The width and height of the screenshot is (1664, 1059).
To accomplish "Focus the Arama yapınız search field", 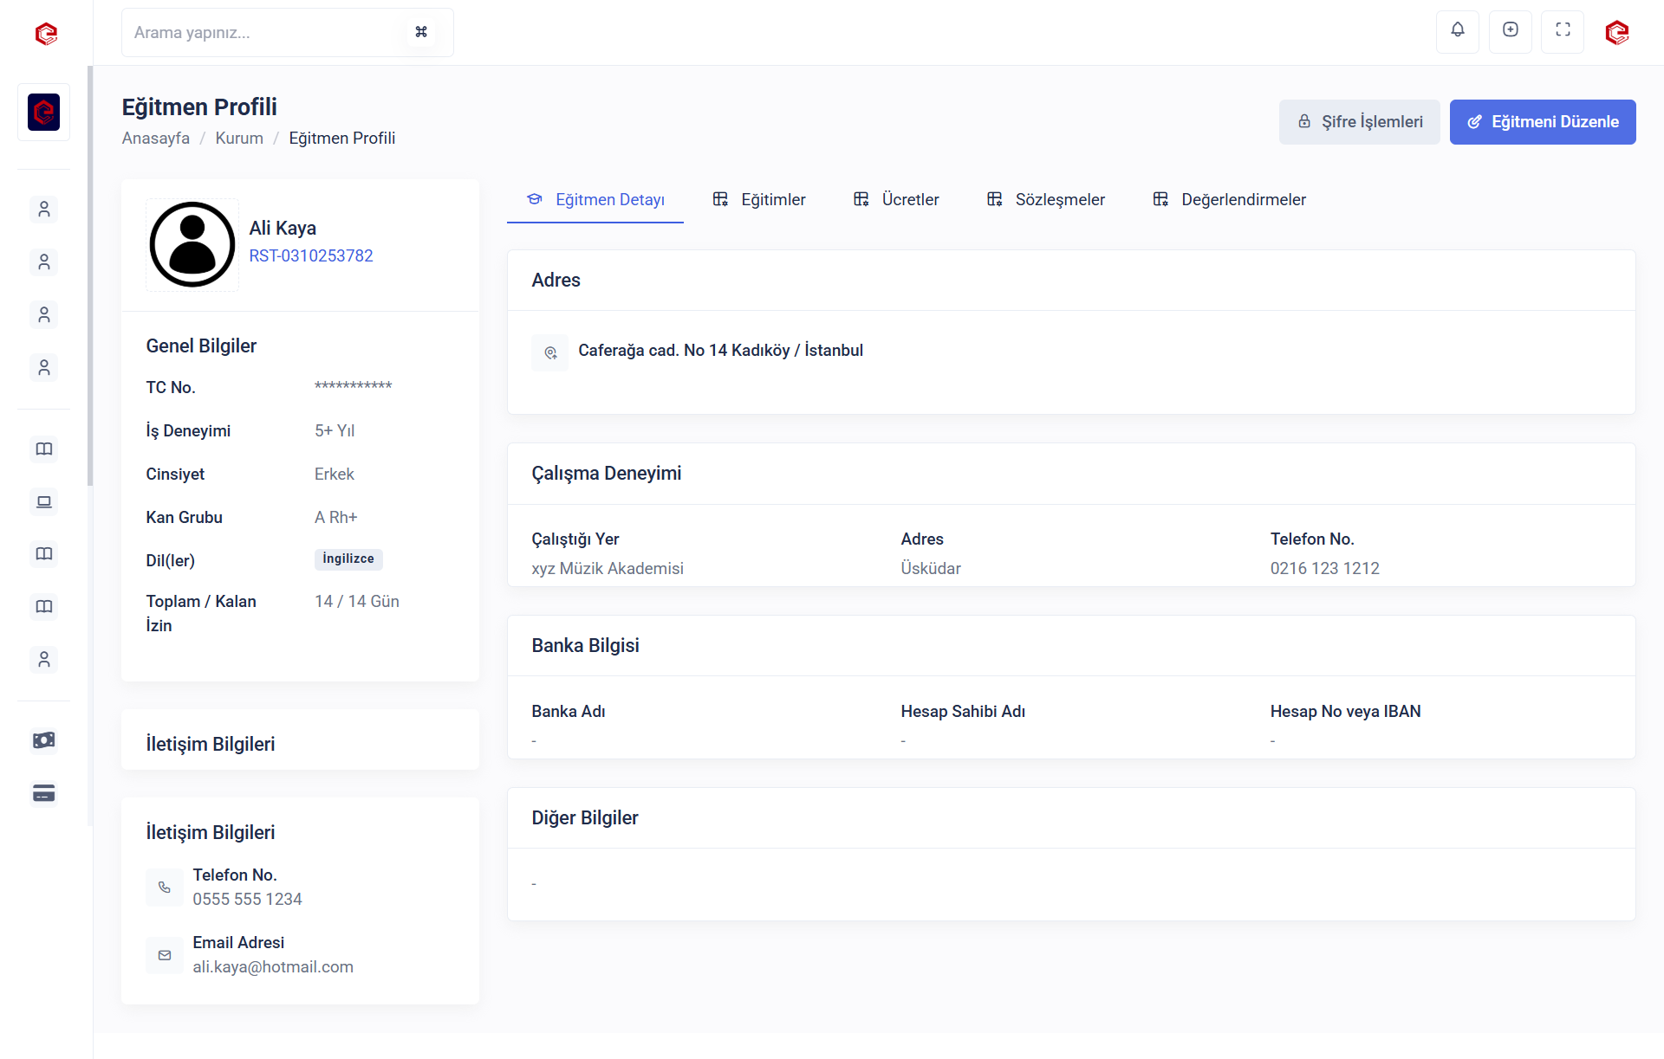I will [x=260, y=33].
